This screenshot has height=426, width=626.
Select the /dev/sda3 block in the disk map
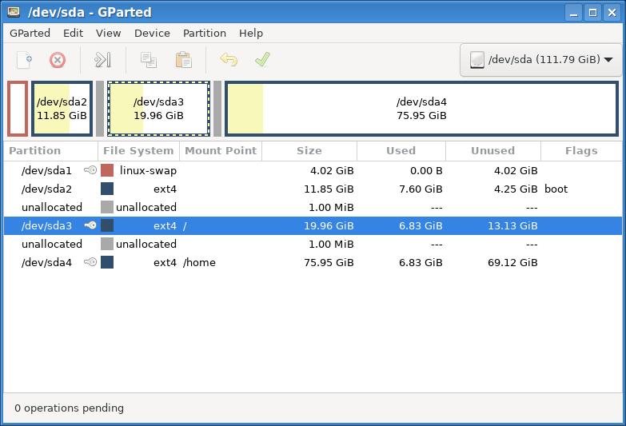pyautogui.click(x=158, y=109)
